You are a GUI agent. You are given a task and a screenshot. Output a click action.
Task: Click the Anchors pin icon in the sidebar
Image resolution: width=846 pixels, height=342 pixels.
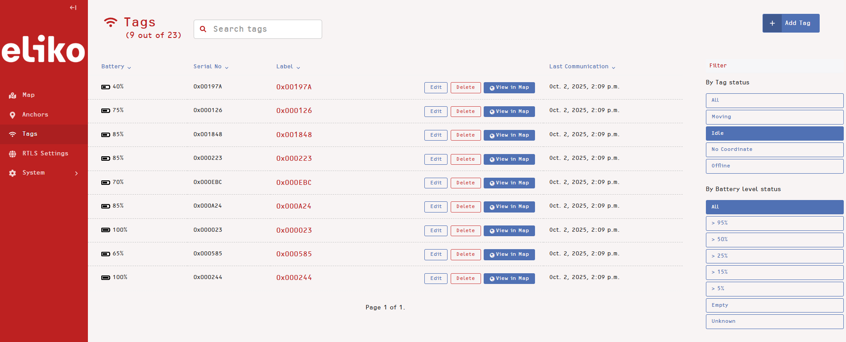pos(12,115)
